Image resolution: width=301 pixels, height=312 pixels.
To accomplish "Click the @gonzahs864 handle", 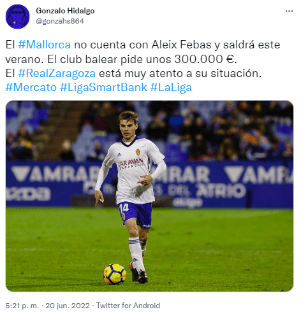I will coord(60,21).
